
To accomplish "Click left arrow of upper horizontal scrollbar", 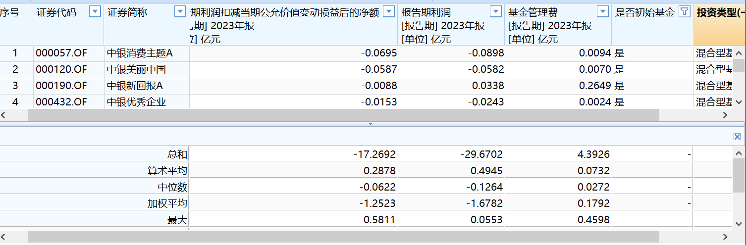I will coord(5,115).
